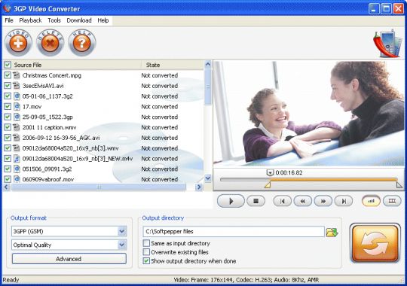Click the film strip view button
The height and width of the screenshot is (286, 407).
392,201
